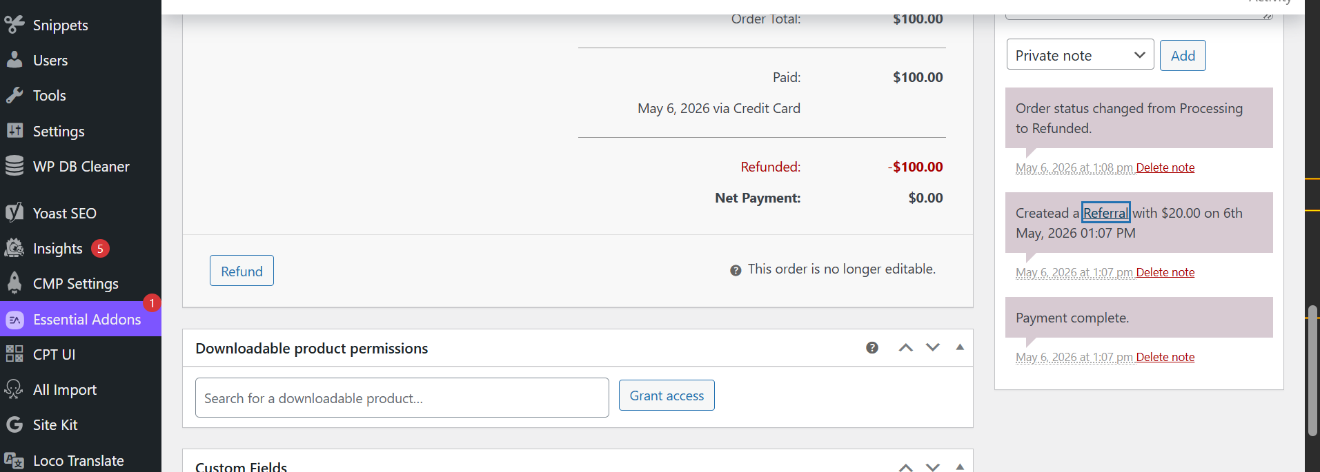Image resolution: width=1320 pixels, height=472 pixels.
Task: Select Essential Addons in sidebar
Action: pos(81,319)
